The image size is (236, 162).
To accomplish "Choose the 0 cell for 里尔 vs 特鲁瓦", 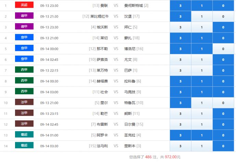I will point(223,103).
